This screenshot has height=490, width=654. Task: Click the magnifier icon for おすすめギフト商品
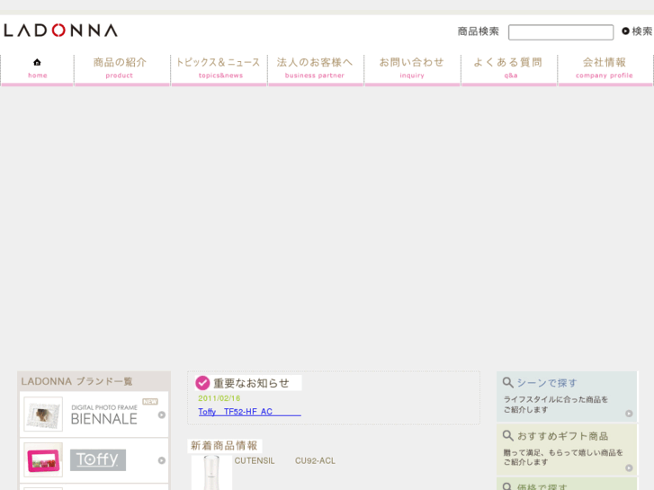(x=507, y=436)
